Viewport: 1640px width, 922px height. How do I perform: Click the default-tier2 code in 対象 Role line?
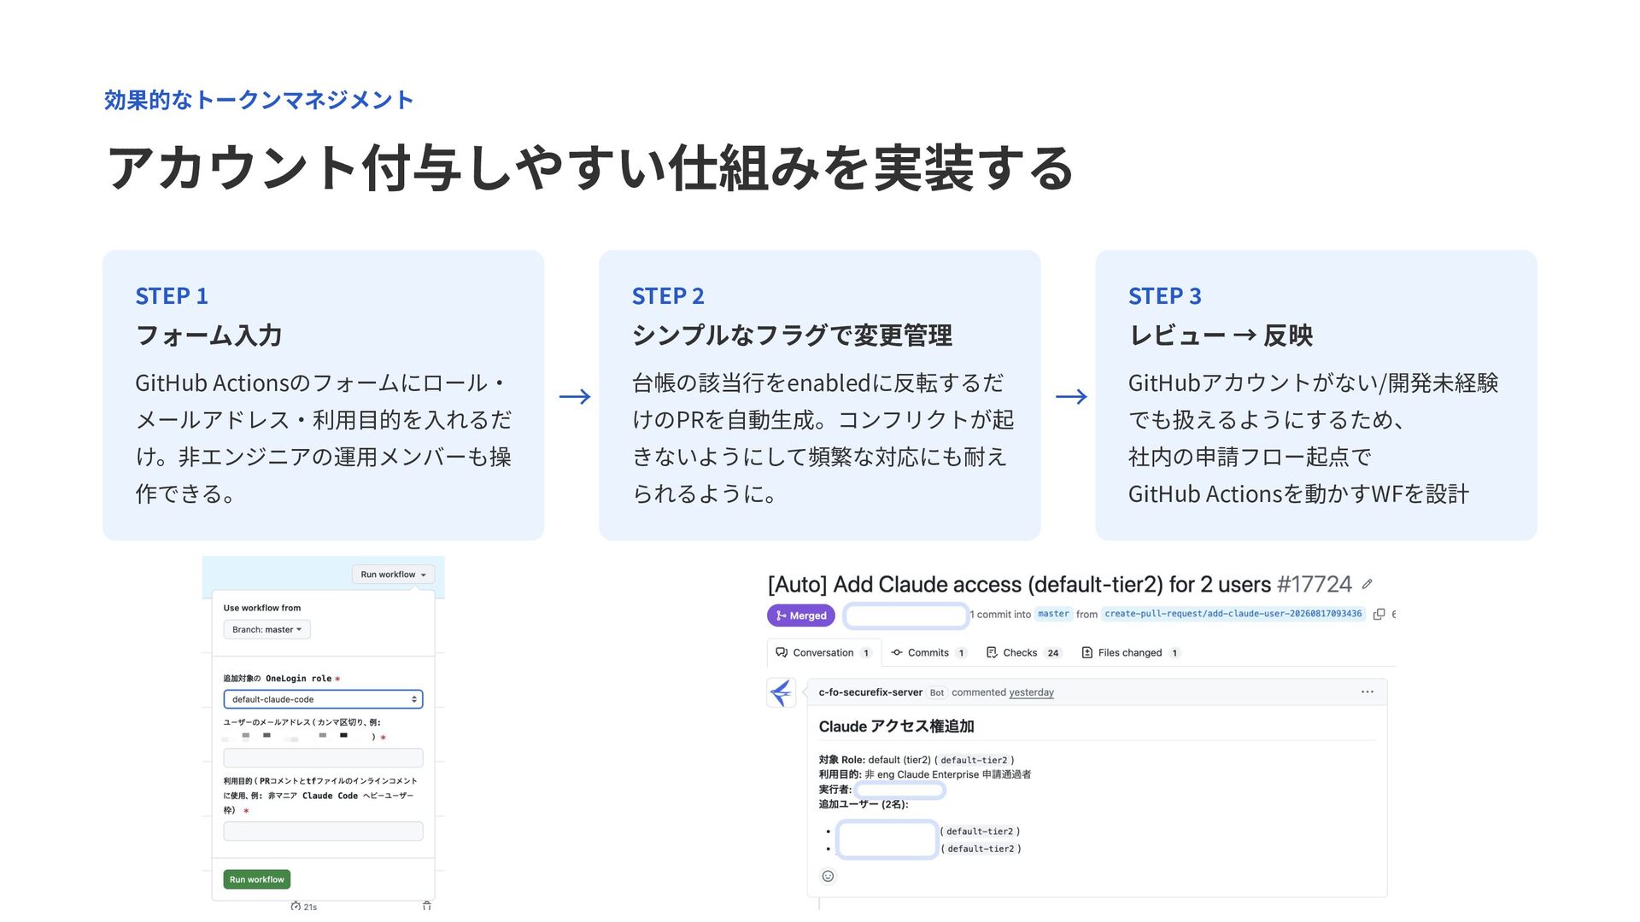coord(974,760)
